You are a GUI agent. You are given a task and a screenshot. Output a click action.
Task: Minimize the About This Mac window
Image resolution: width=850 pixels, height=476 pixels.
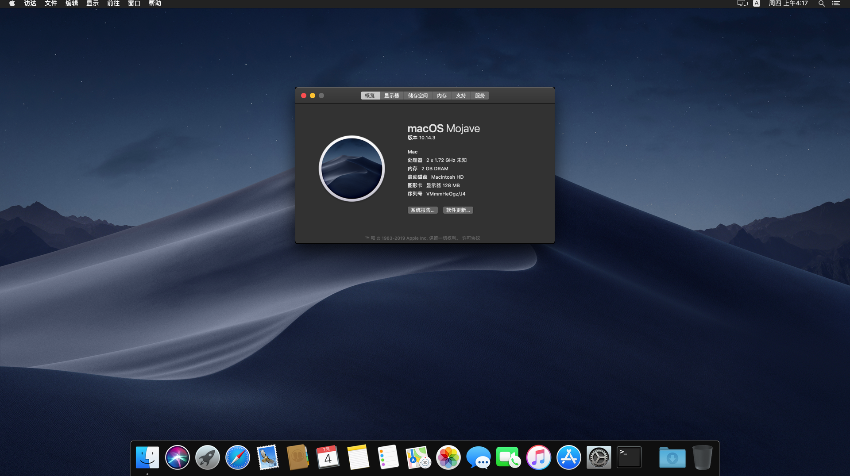pos(313,96)
